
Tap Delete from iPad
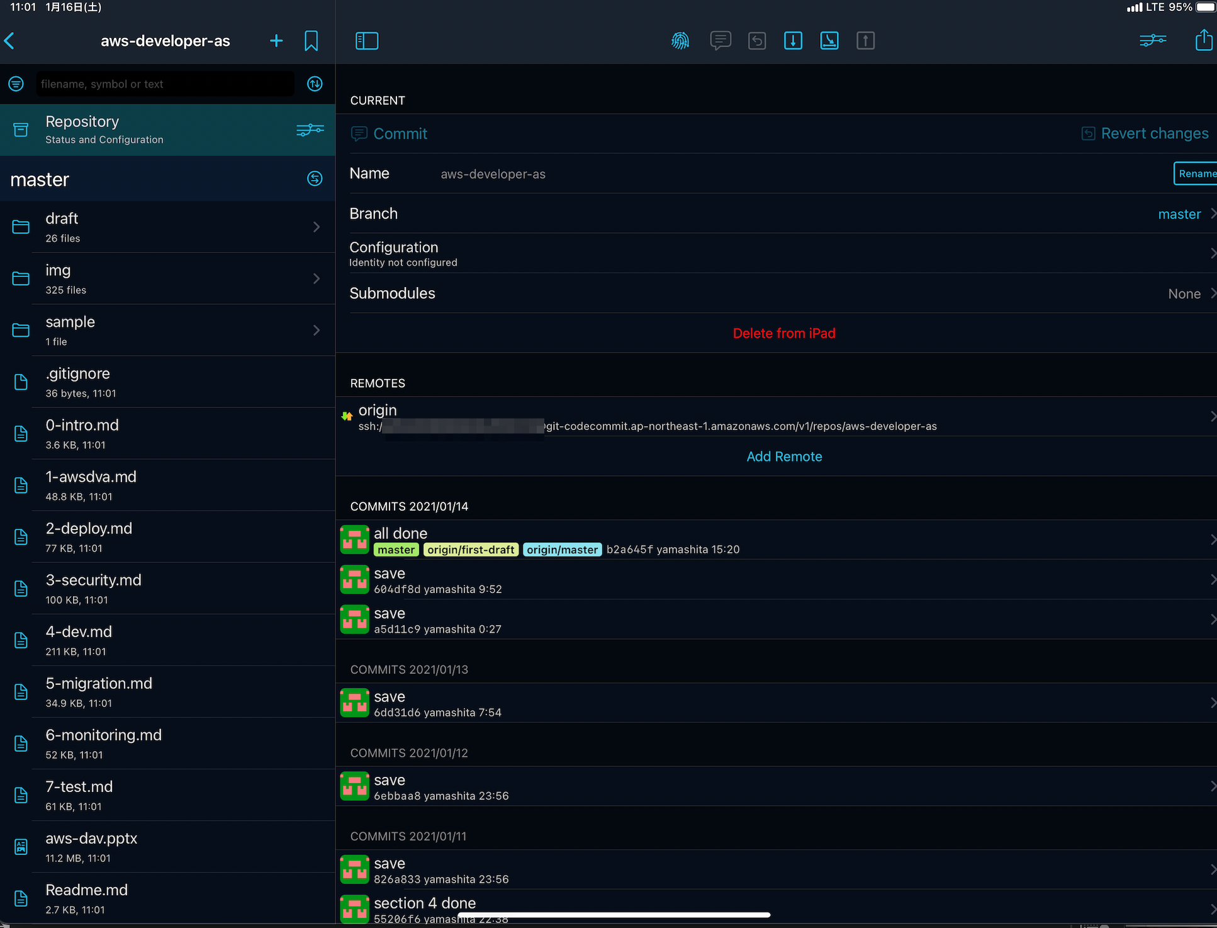point(784,333)
